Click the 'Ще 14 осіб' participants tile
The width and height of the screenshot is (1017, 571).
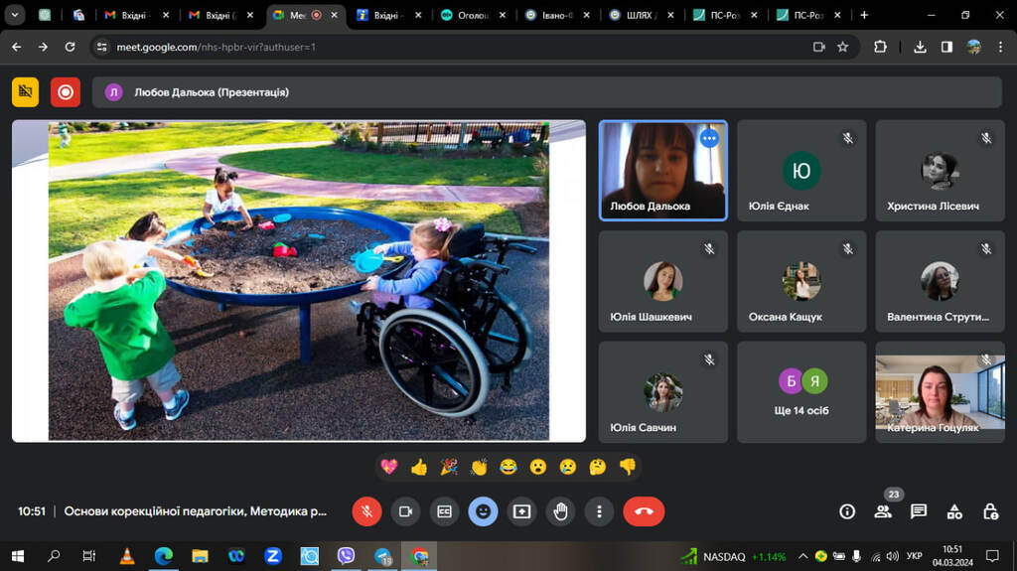801,392
